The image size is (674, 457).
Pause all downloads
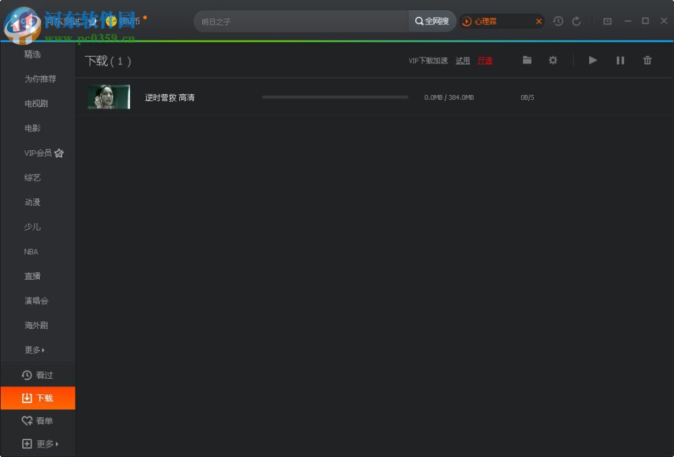click(620, 60)
